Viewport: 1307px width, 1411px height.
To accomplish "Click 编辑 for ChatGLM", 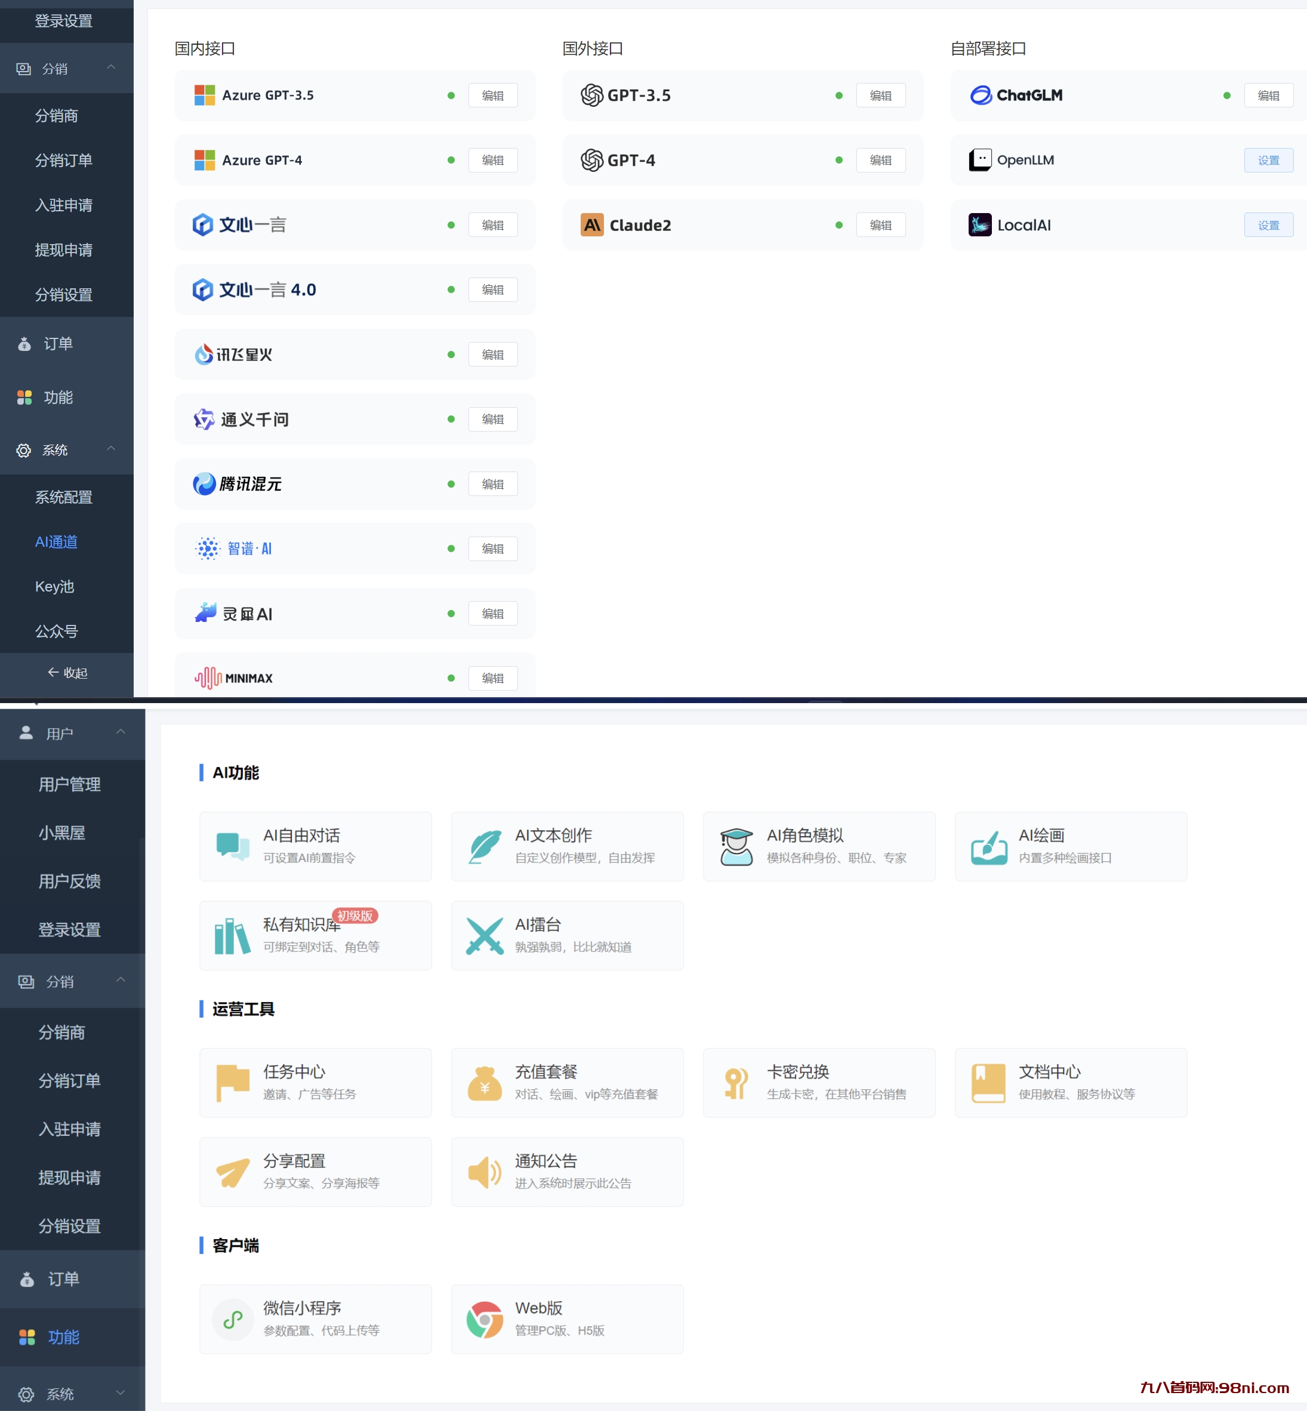I will click(x=1268, y=95).
